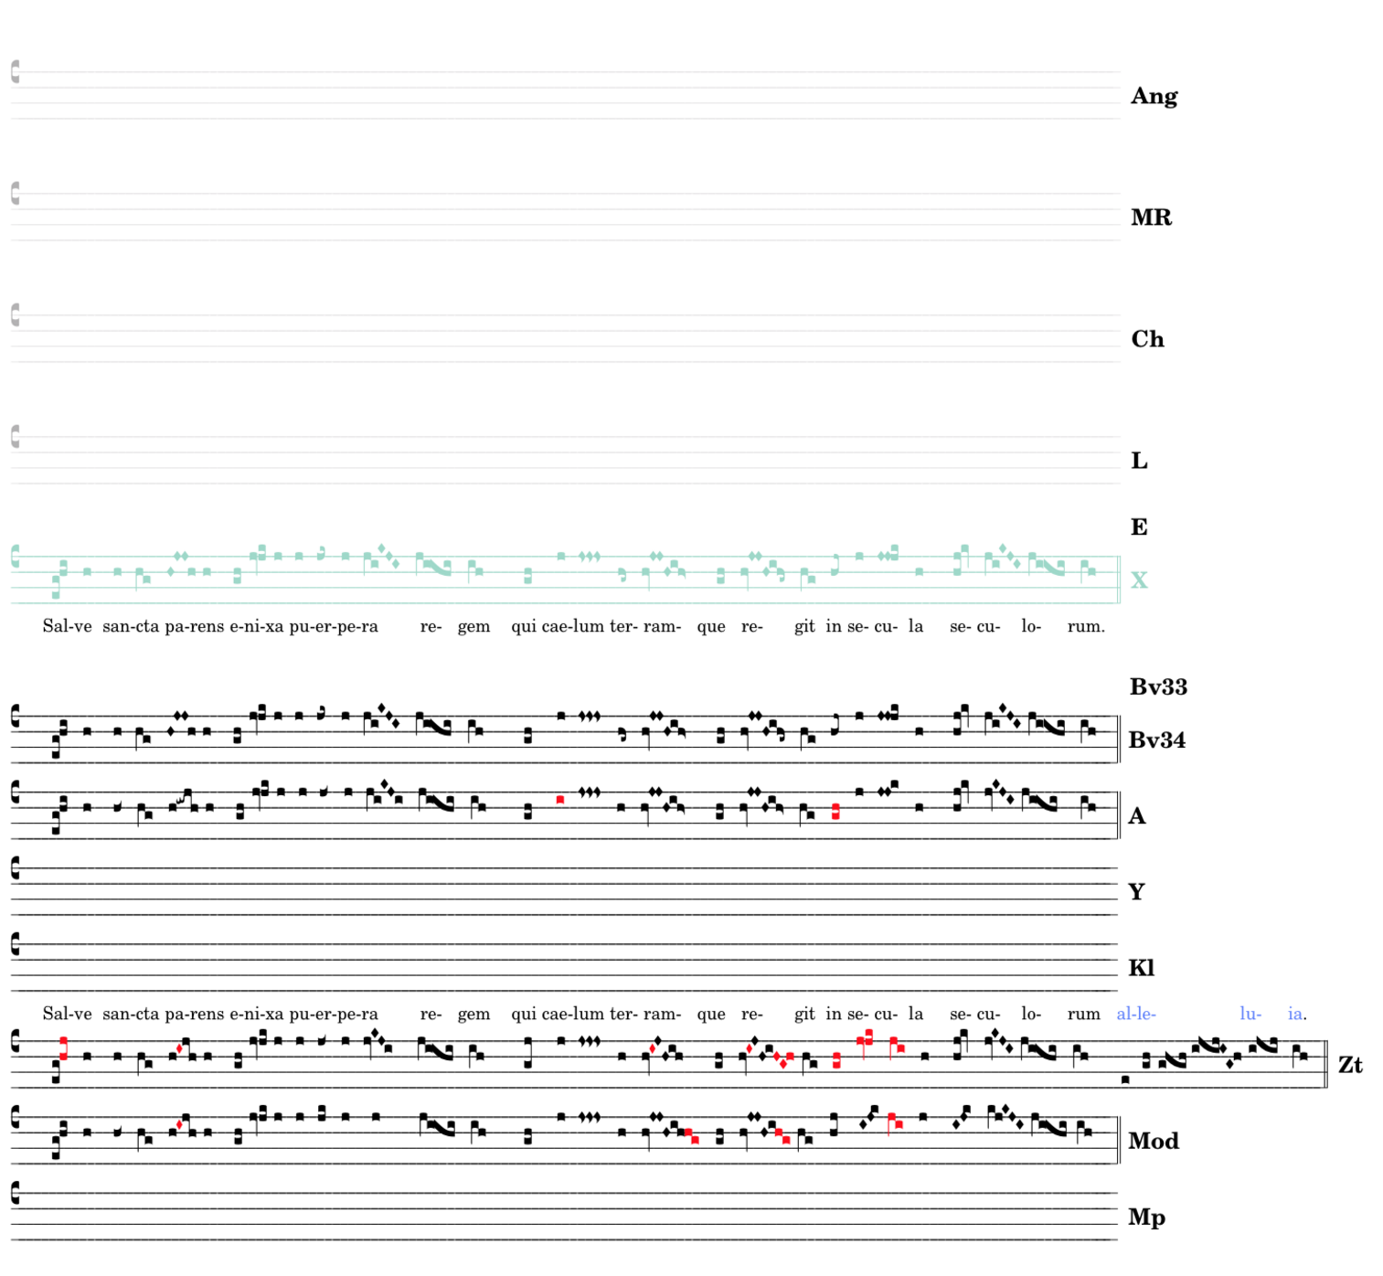This screenshot has width=1383, height=1276.
Task: Select the Kl manuscript label
Action: point(1141,968)
